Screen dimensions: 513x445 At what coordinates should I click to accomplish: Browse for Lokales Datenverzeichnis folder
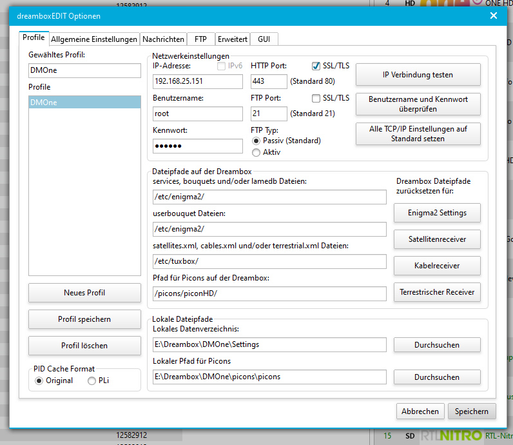437,345
